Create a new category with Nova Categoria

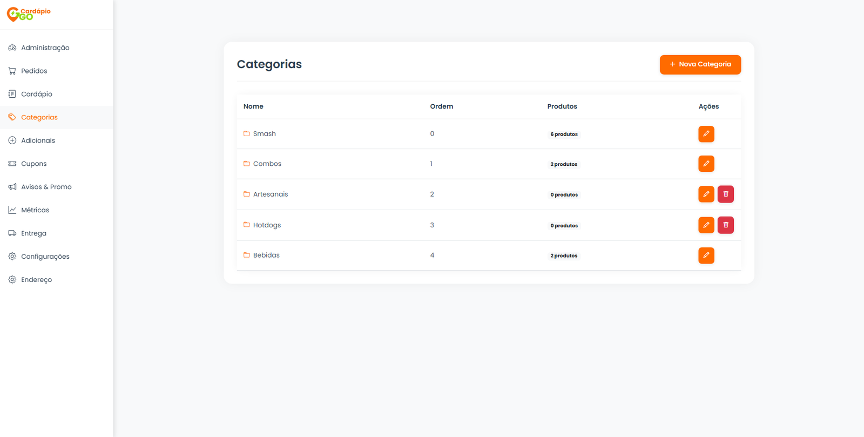700,64
